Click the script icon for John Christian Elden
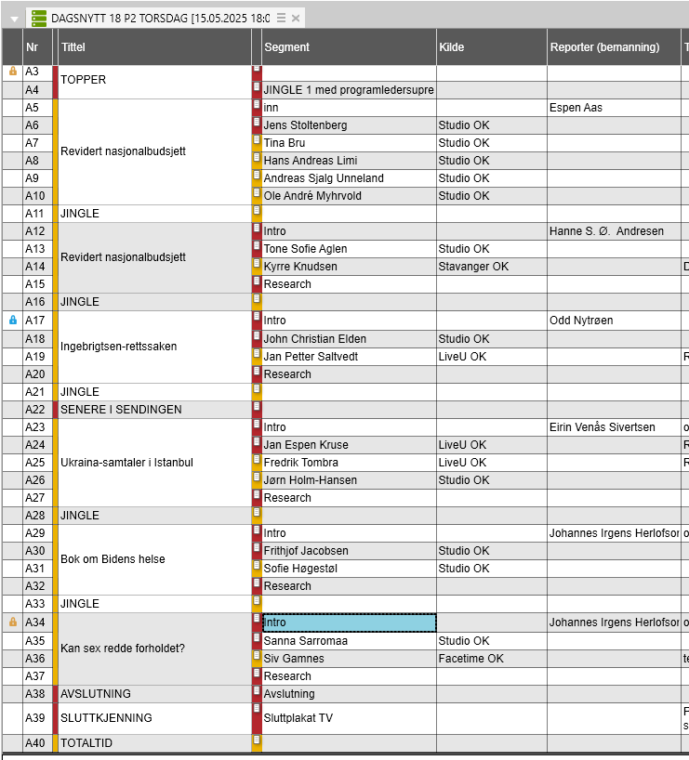Screen dimensions: 689x760 pos(258,335)
